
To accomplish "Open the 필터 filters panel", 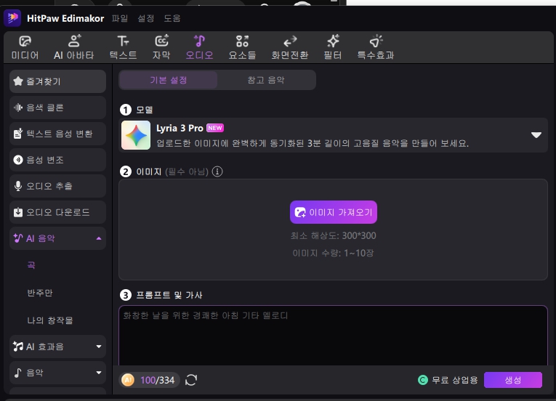I will 333,47.
